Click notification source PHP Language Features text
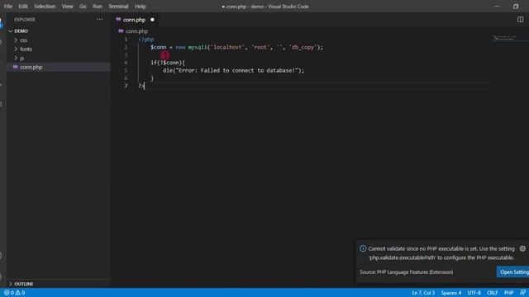 tap(406, 272)
